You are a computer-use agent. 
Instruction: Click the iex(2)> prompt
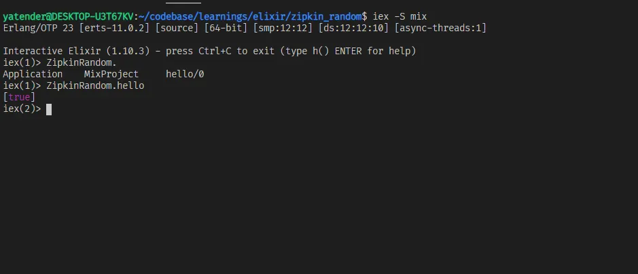pyautogui.click(x=22, y=109)
